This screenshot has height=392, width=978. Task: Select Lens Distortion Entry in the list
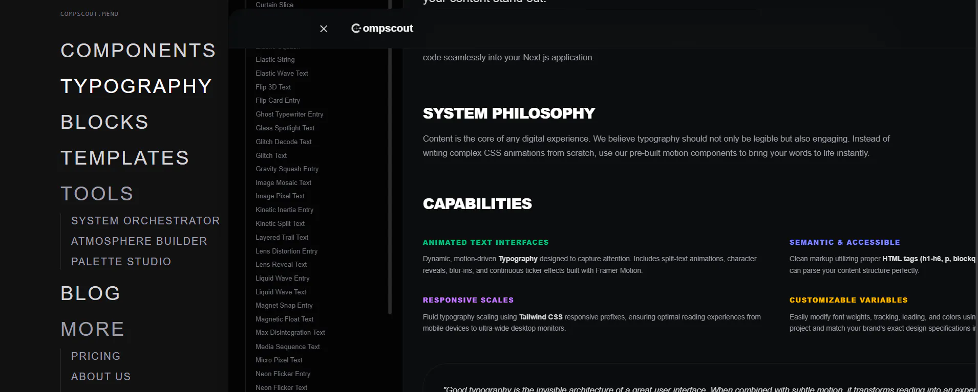pyautogui.click(x=286, y=251)
